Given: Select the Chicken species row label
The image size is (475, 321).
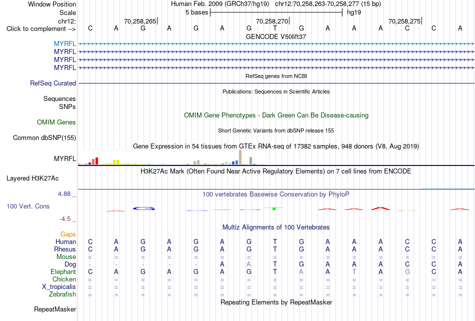Looking at the screenshot, I should (x=64, y=279).
